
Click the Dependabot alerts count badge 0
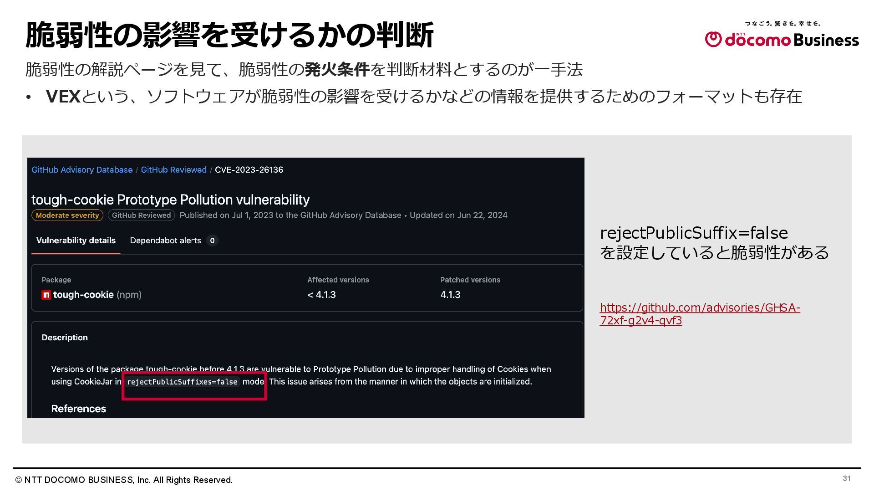point(212,241)
